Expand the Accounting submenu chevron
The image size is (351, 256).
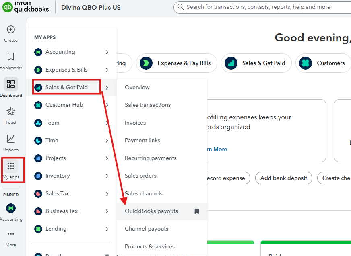click(x=107, y=52)
